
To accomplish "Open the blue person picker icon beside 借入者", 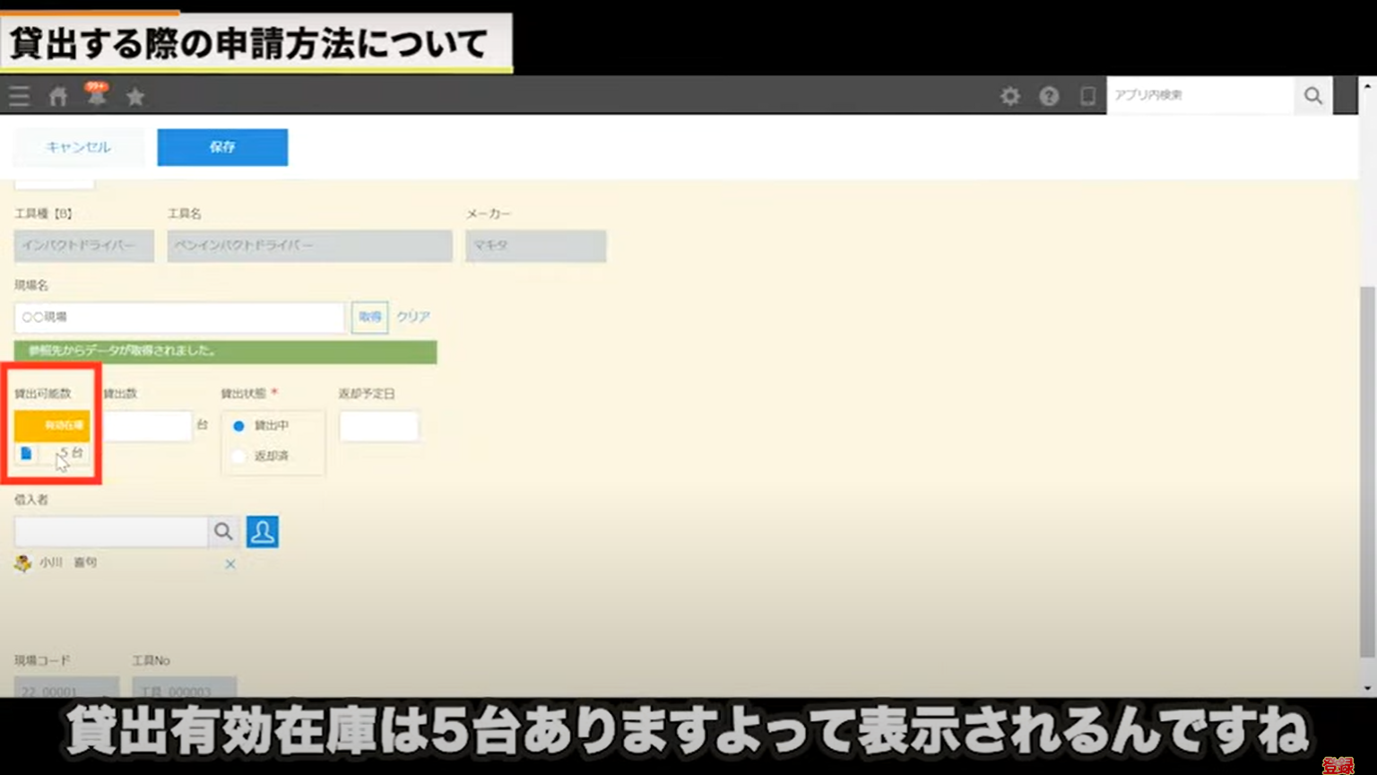I will click(x=263, y=531).
